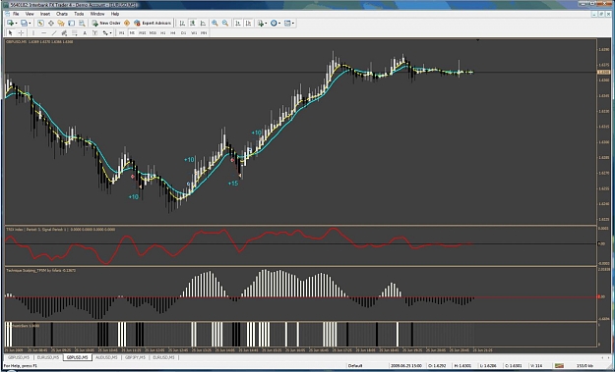Expand the new chart dropdown arrow
Image resolution: width=615 pixels, height=372 pixels.
16,24
